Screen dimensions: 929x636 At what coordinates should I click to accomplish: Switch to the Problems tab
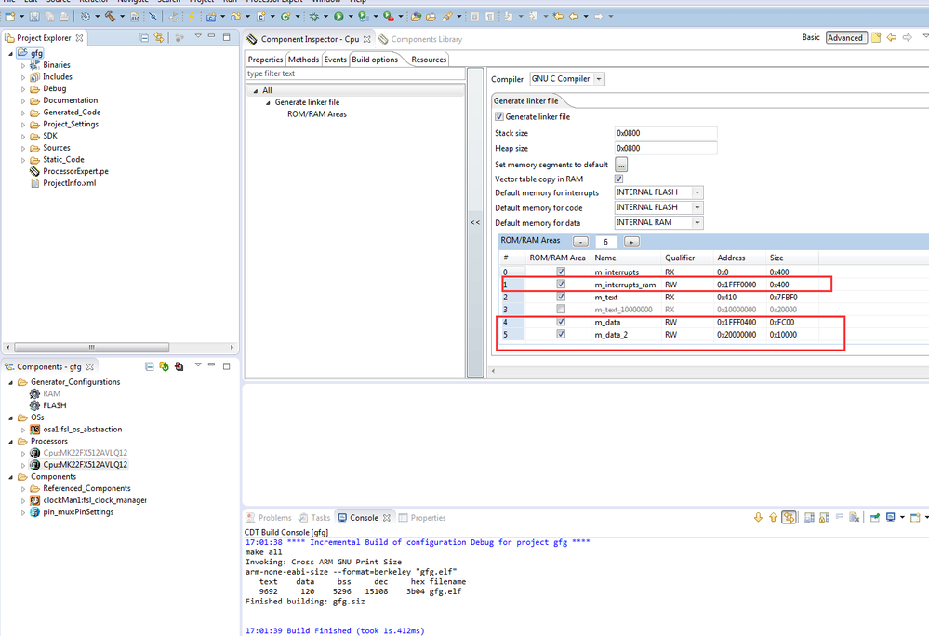pyautogui.click(x=269, y=518)
